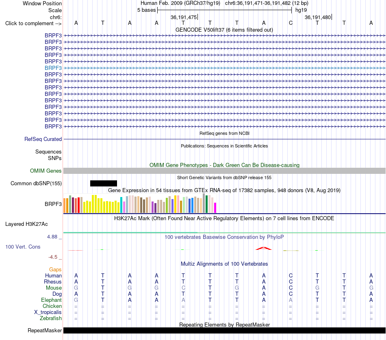Click the red conservation peak in PhyloP track
This screenshot has width=386, height=340.
(x=264, y=249)
